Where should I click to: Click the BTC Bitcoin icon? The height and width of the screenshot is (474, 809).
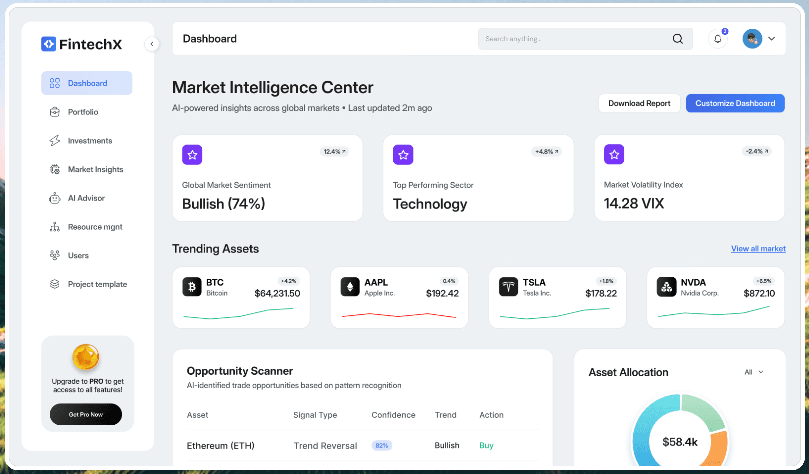pyautogui.click(x=192, y=287)
